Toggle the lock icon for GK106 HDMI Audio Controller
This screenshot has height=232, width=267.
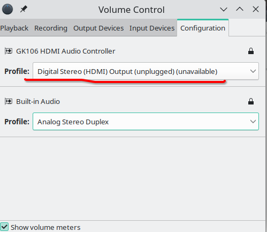click(251, 51)
